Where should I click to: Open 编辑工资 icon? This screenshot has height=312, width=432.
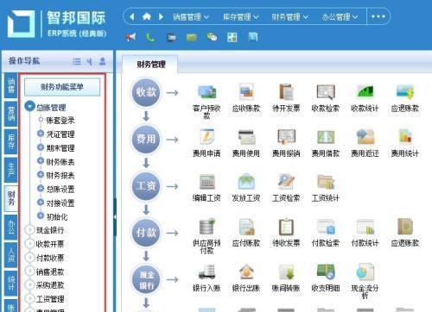click(x=206, y=182)
